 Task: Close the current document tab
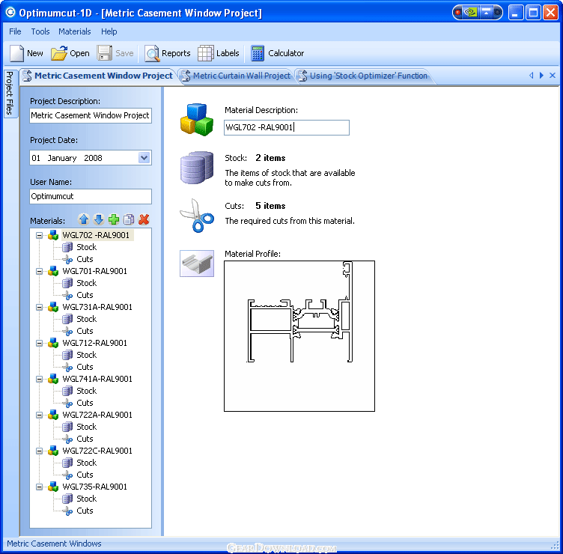tap(553, 76)
